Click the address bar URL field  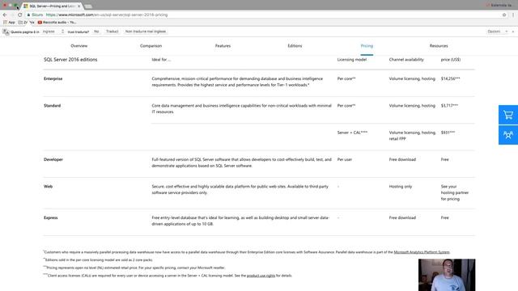265,15
